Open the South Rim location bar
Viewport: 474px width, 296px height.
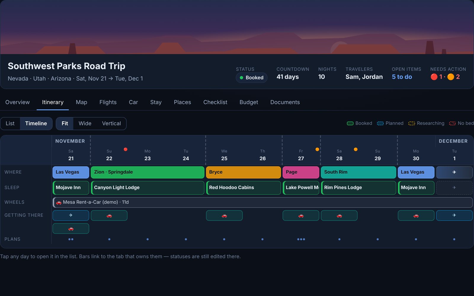pos(358,172)
